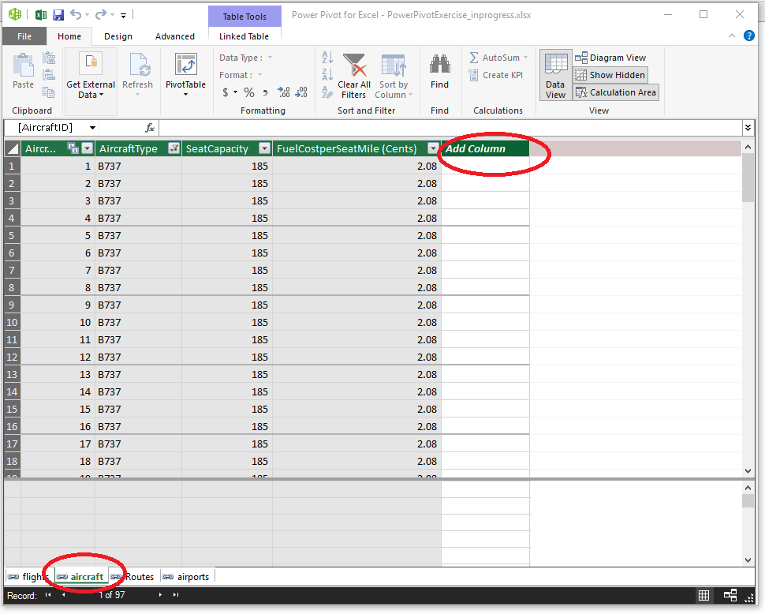This screenshot has height=614, width=765.
Task: Click in the formula bar input field
Action: [x=450, y=127]
